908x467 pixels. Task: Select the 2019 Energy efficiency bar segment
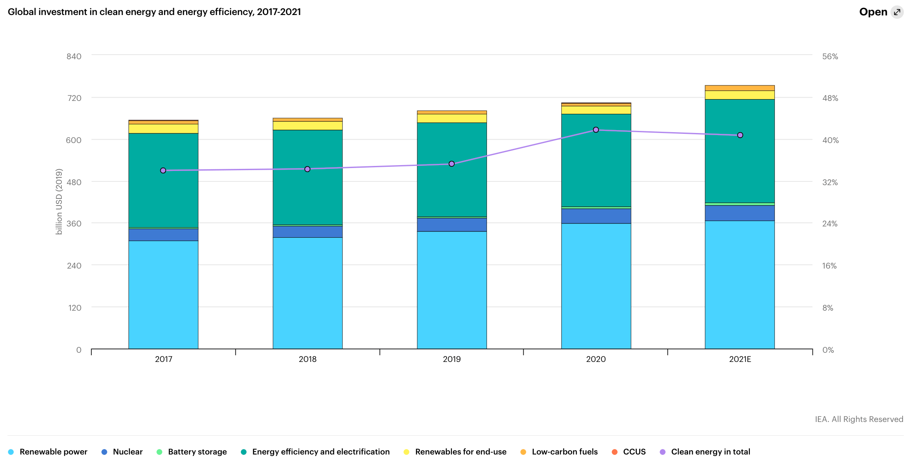[452, 170]
